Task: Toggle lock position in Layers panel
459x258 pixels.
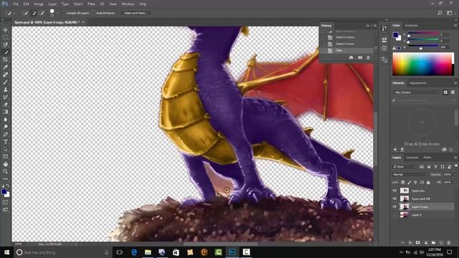Action: pos(415,182)
